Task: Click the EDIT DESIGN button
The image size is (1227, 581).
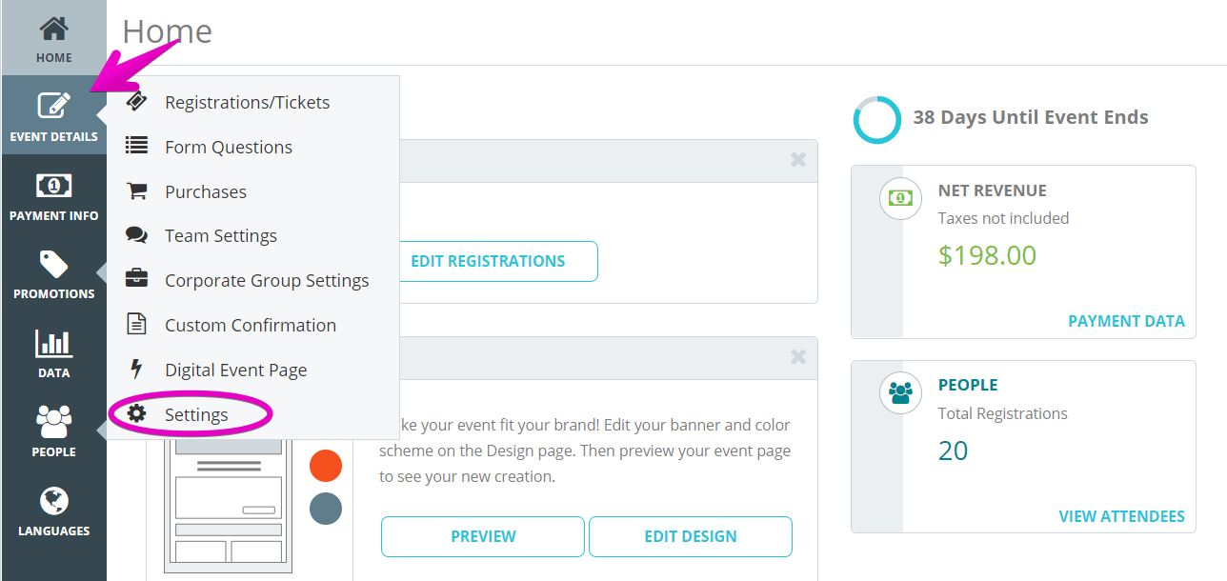Action: point(691,536)
